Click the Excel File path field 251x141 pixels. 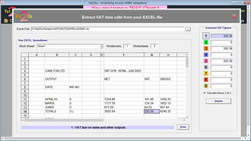107,29
